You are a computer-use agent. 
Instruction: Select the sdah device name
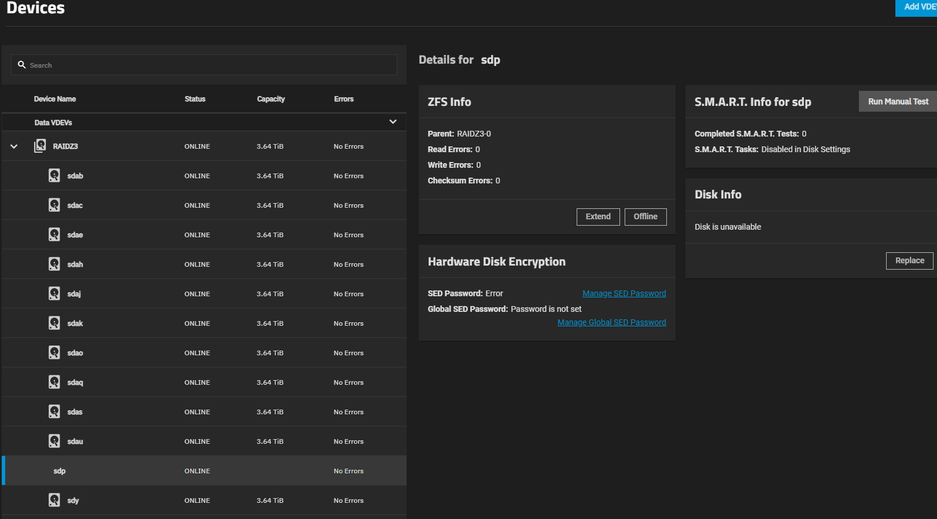pyautogui.click(x=75, y=264)
